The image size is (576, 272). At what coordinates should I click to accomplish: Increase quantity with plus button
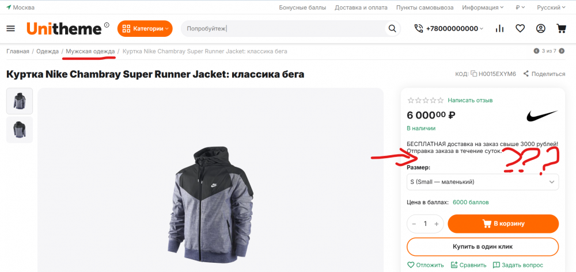click(x=437, y=224)
